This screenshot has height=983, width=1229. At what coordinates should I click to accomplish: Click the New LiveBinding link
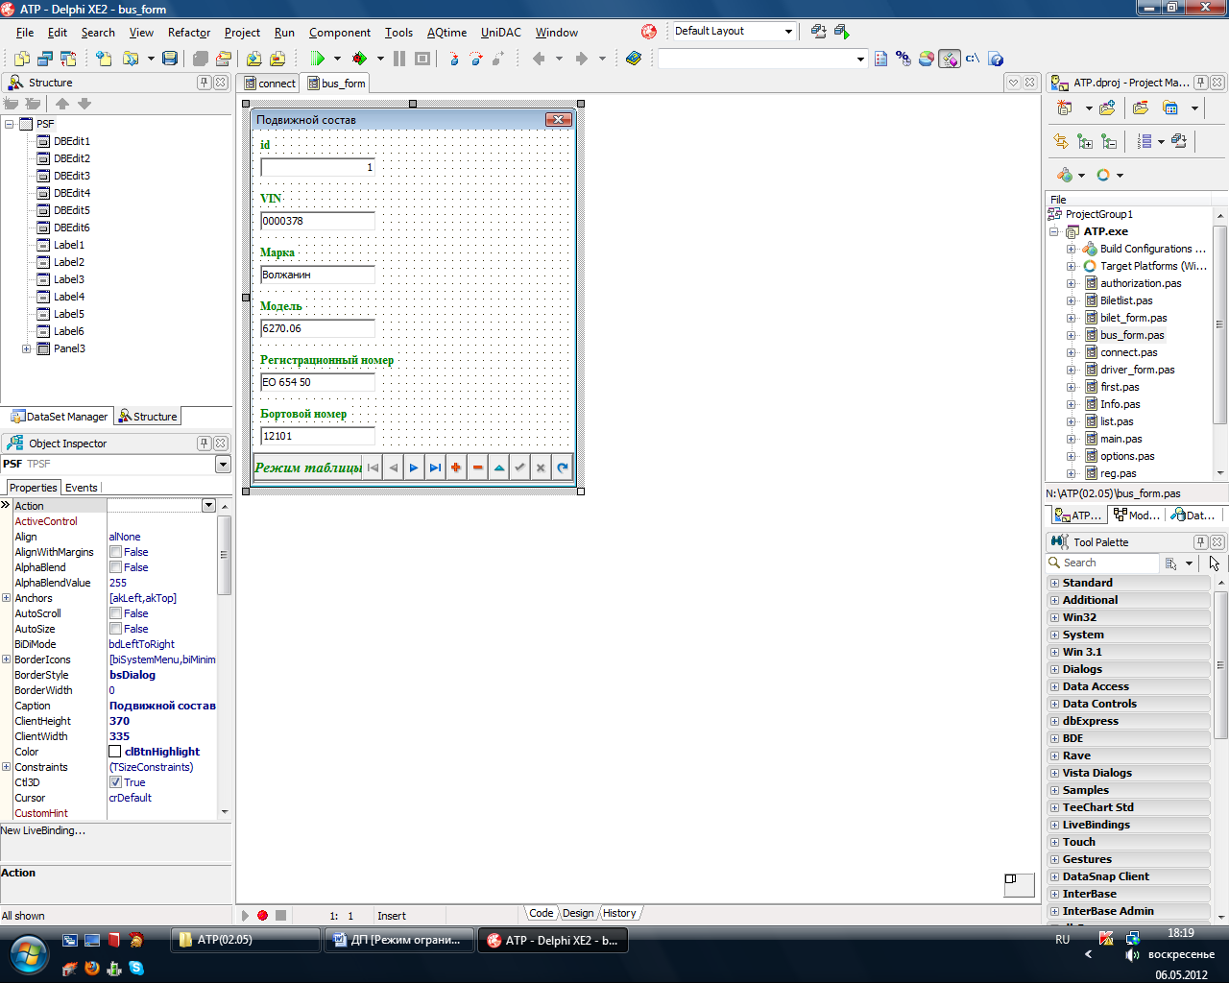click(43, 830)
